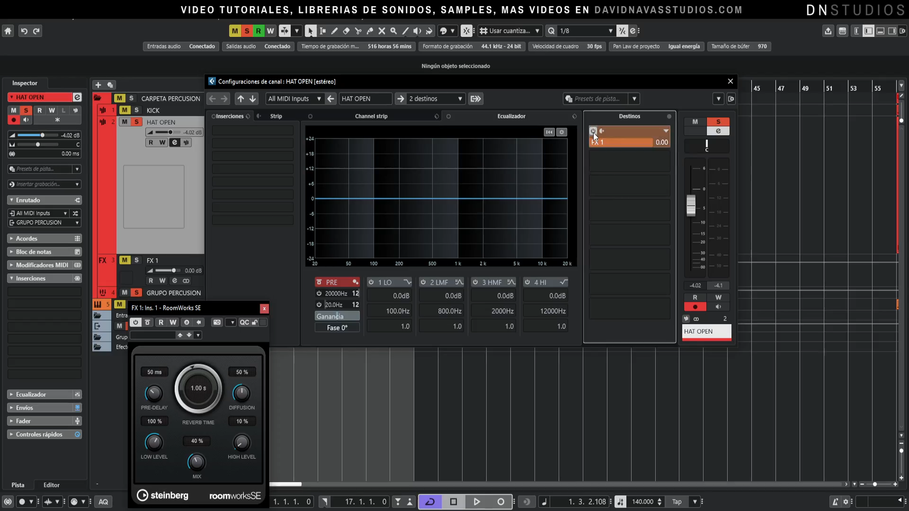The height and width of the screenshot is (511, 909).
Task: Toggle RoomWorks SE plugin power button
Action: [135, 322]
